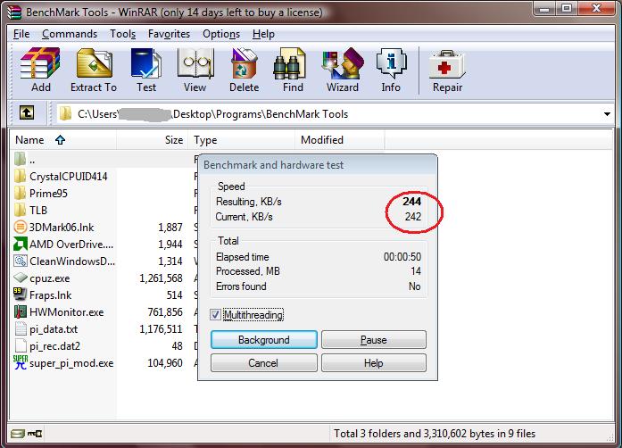Click cpuz.exe size 1,261,568

pos(161,278)
